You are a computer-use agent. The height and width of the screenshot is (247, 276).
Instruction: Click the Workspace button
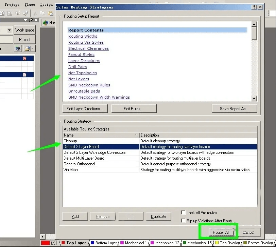point(24,30)
